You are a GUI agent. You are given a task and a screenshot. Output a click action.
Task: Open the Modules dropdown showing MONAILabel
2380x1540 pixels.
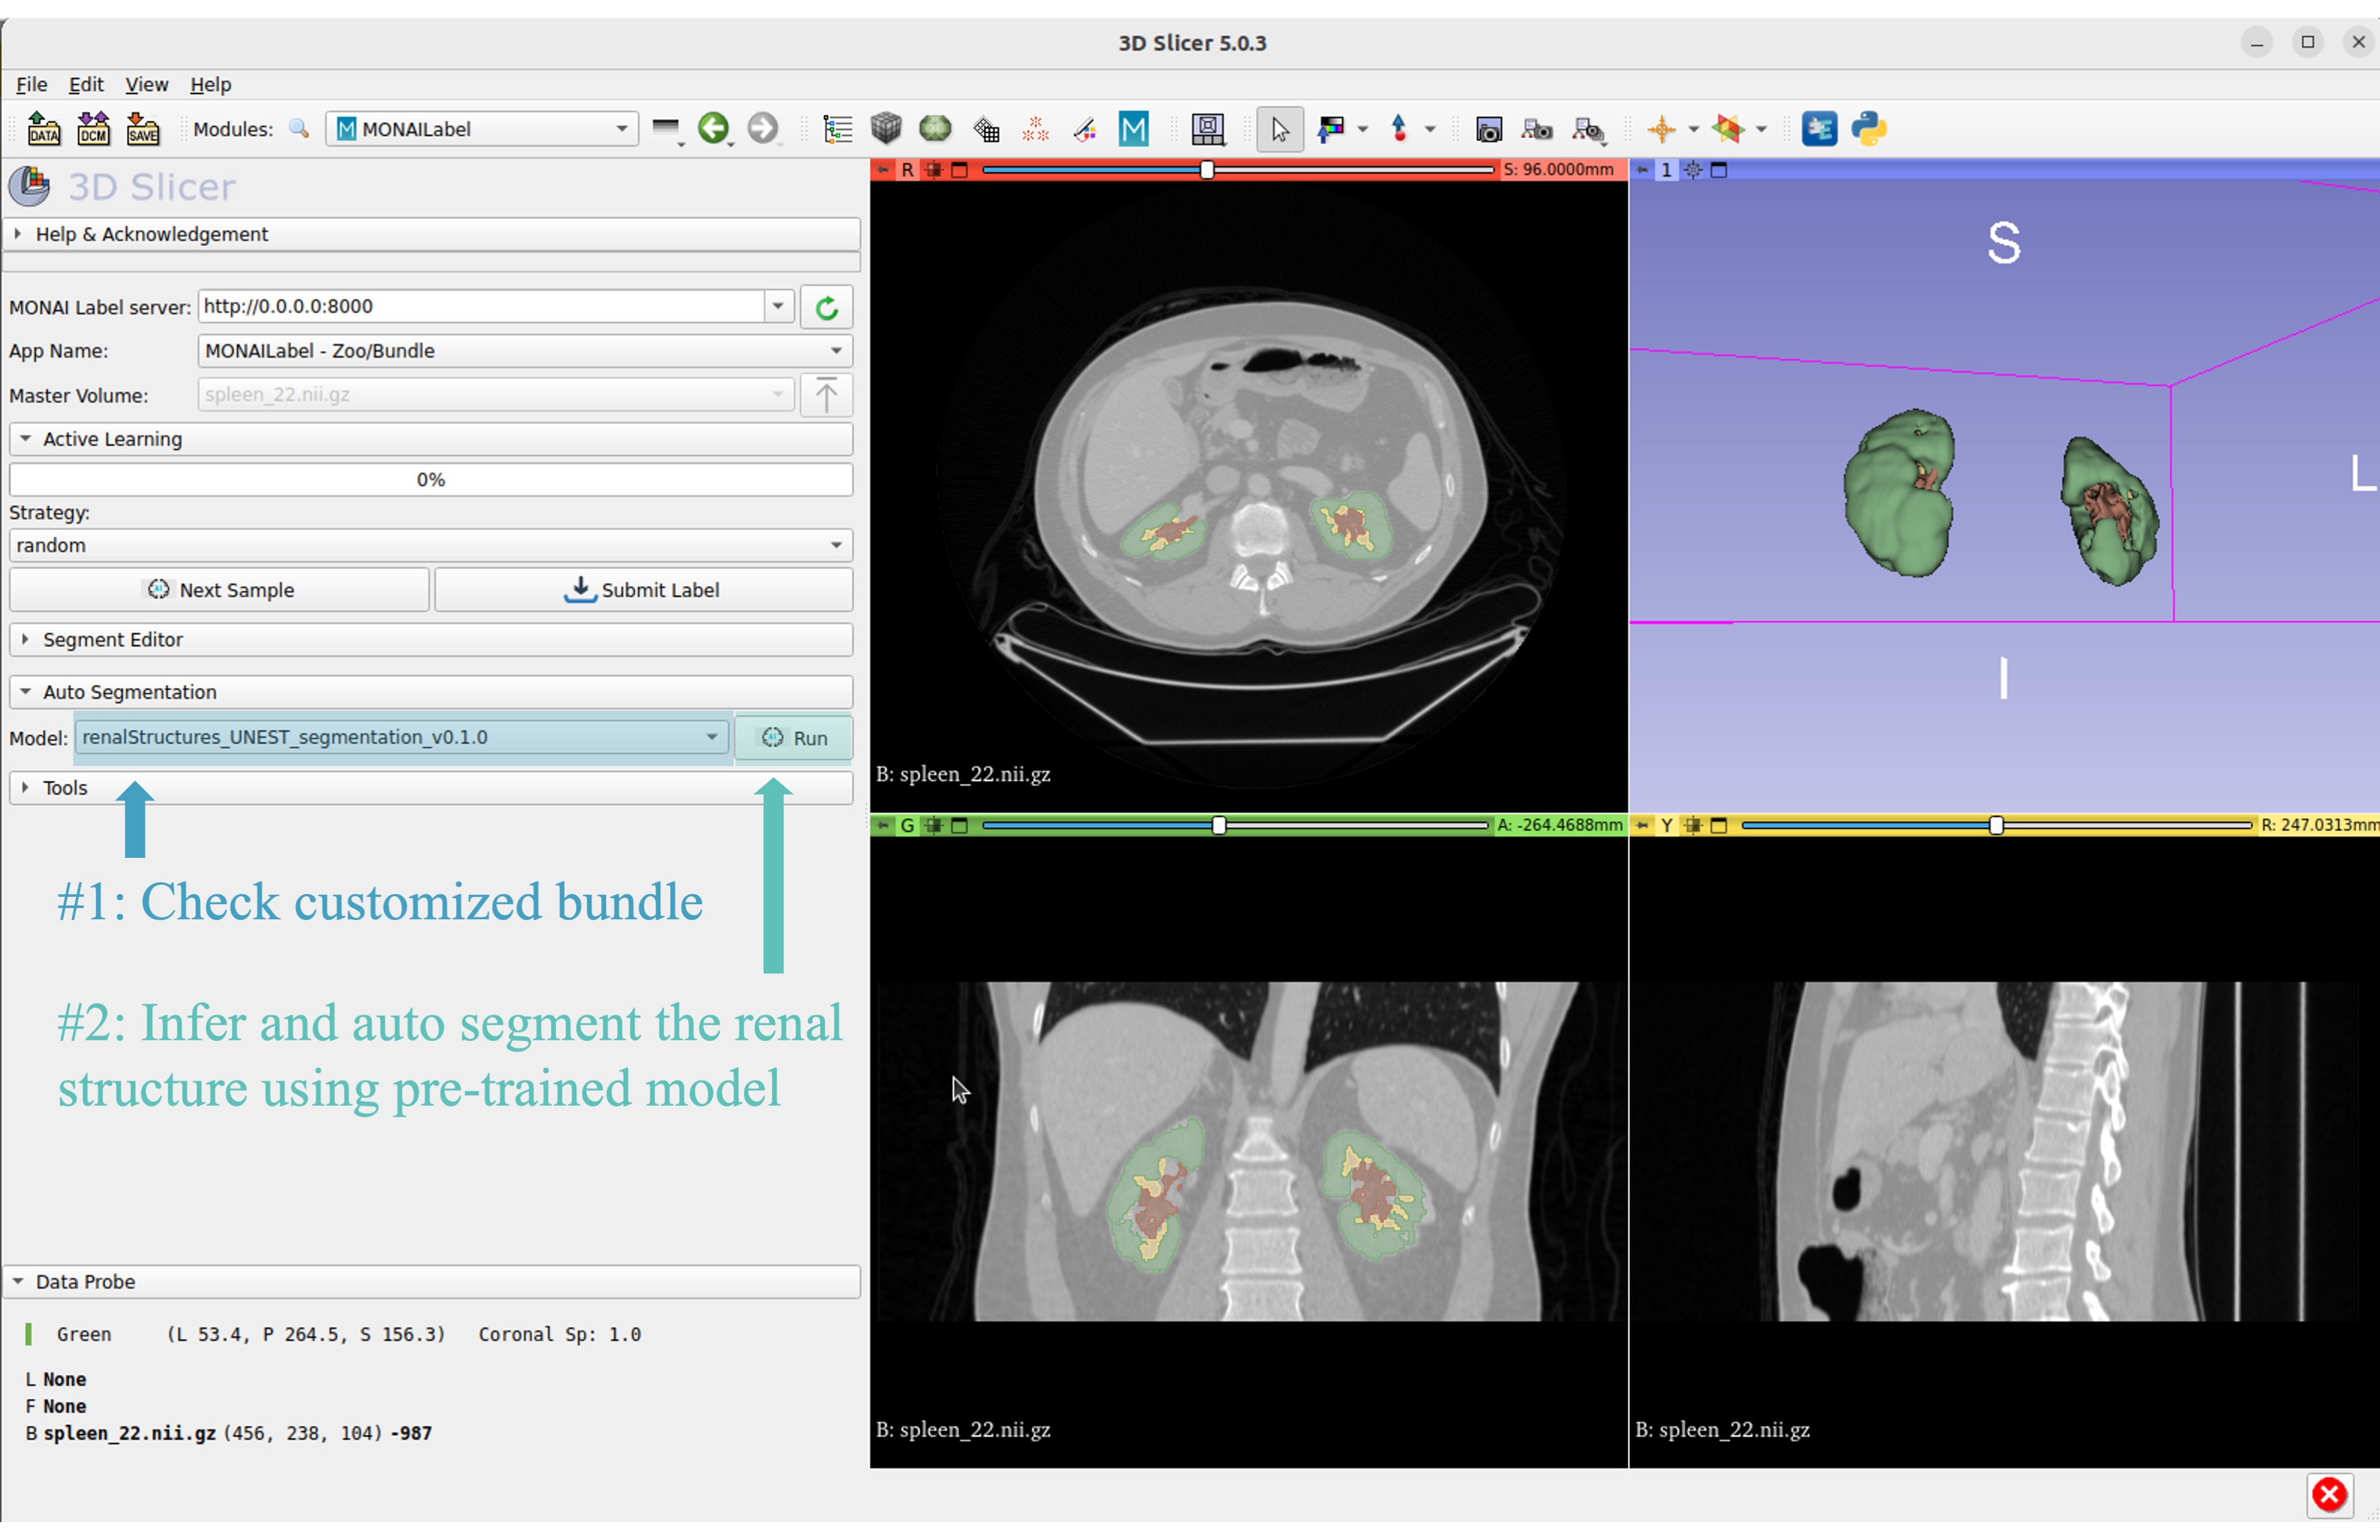click(482, 129)
